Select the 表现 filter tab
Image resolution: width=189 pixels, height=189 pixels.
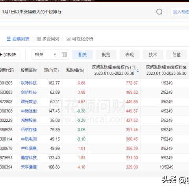pos(130,55)
